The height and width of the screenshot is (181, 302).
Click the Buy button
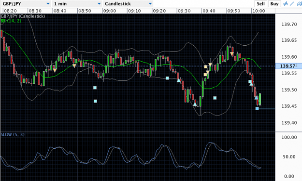(x=274, y=4)
